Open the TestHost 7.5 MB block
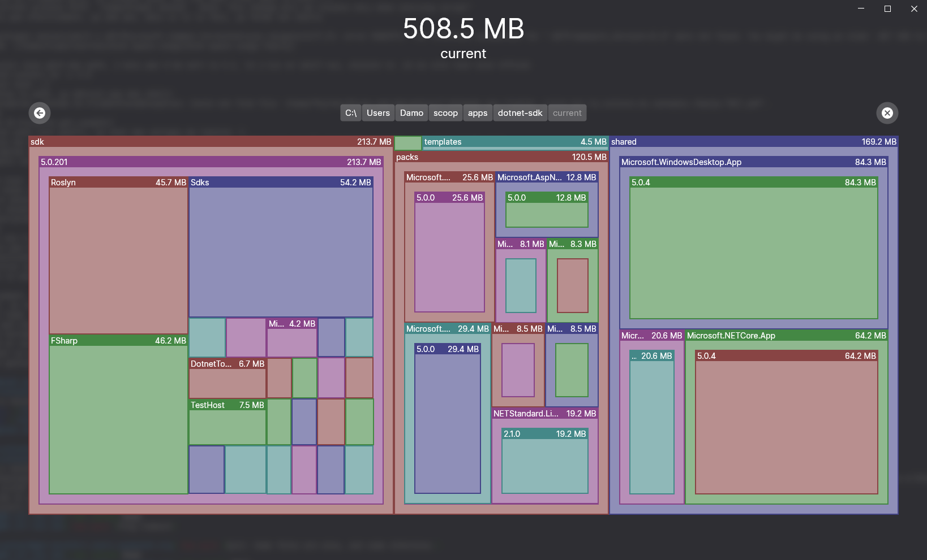The image size is (927, 560). point(228,422)
